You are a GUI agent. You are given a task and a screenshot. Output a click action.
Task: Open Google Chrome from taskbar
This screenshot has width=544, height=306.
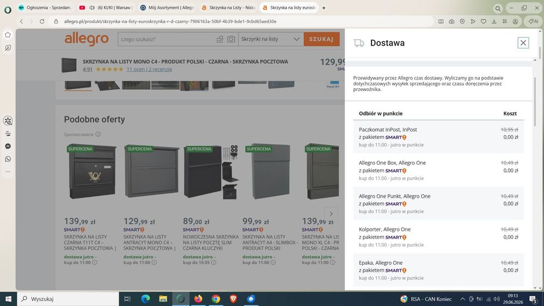tap(216, 299)
